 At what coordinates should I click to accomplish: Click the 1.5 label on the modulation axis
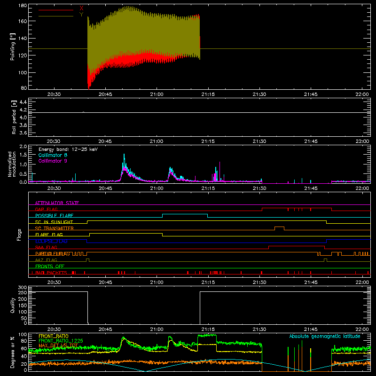(x=23, y=155)
